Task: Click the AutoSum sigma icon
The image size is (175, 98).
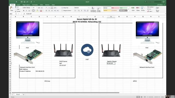Action: [148, 7]
